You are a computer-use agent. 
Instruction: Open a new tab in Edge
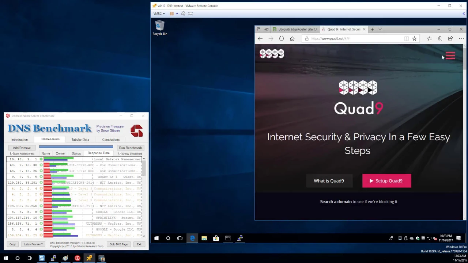(372, 29)
